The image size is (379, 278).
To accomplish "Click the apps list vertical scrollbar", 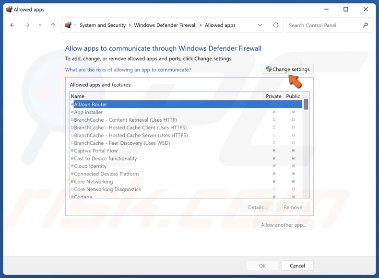I will pos(306,144).
